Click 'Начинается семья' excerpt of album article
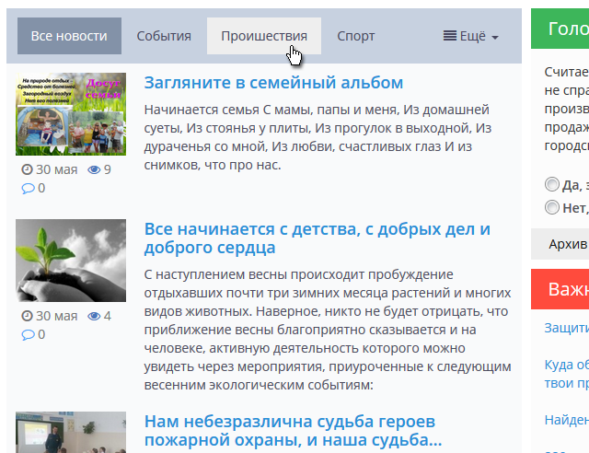Image resolution: width=589 pixels, height=453 pixels. pos(318,137)
